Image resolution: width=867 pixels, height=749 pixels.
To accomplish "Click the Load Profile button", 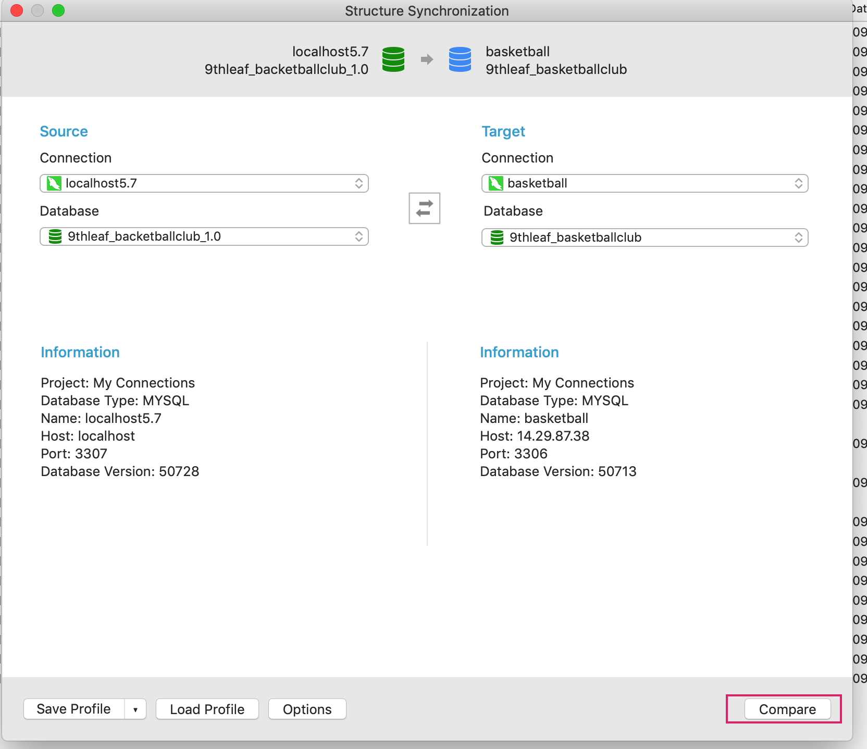I will [206, 709].
